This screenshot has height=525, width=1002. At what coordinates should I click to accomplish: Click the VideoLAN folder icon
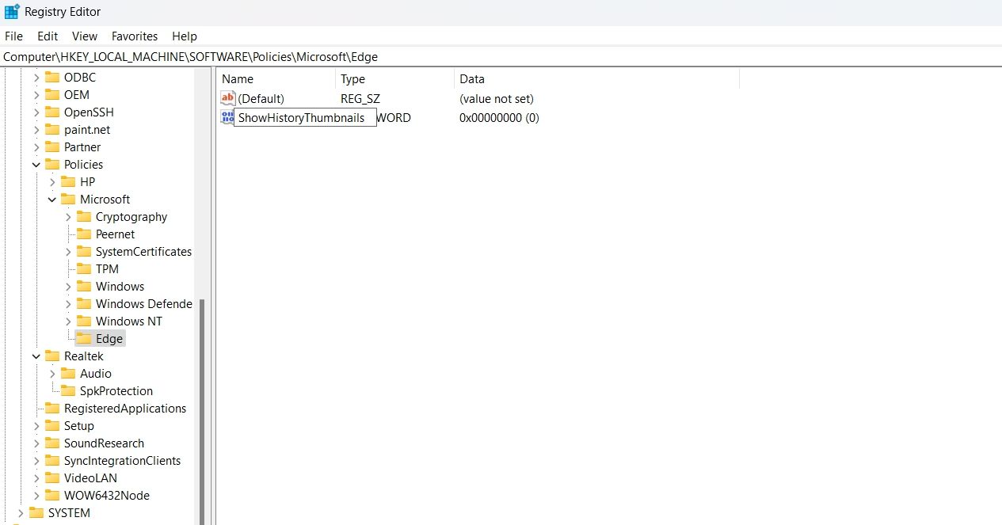coord(52,478)
